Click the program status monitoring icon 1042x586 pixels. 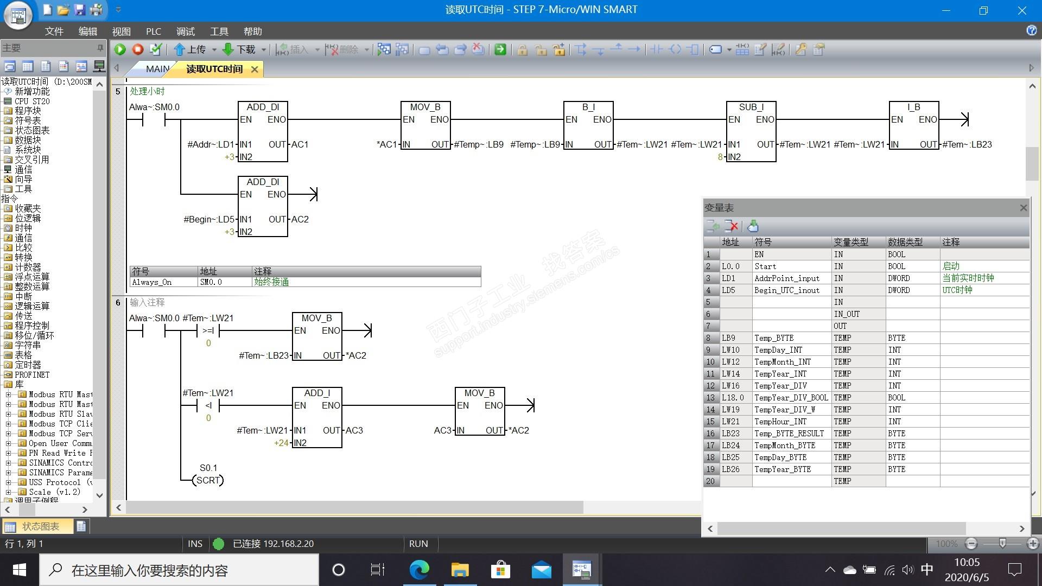click(x=384, y=49)
